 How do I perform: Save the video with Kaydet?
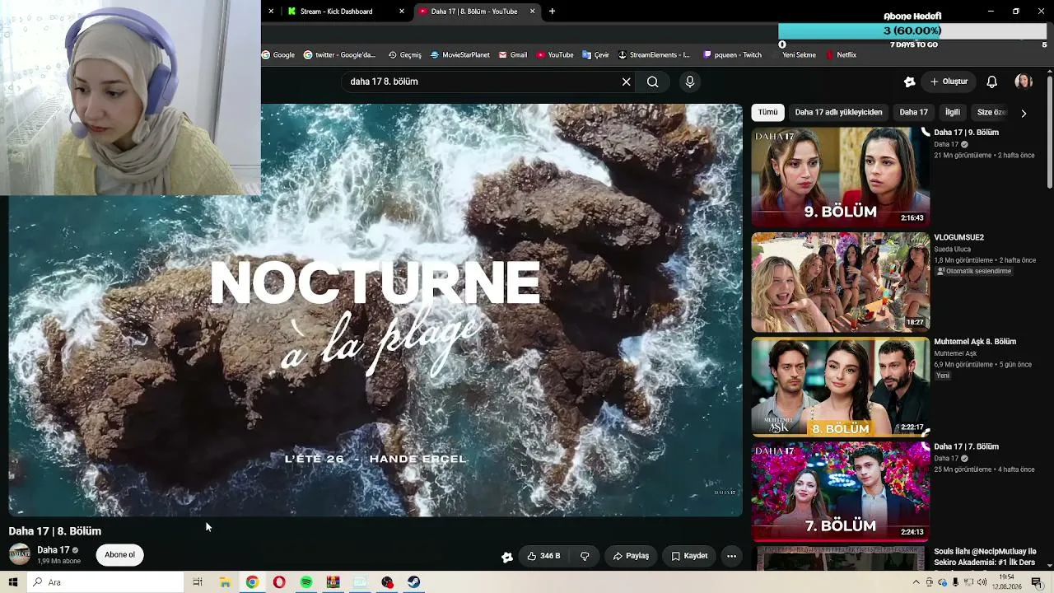coord(689,556)
